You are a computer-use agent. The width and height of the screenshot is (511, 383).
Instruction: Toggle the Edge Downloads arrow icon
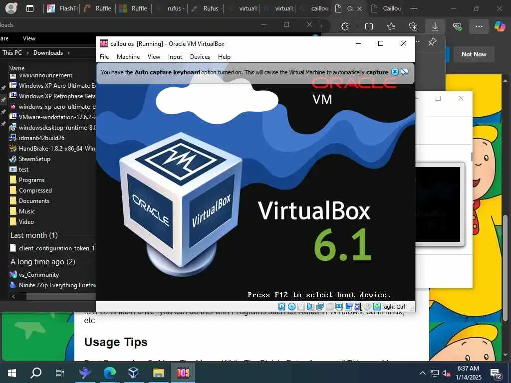click(x=435, y=26)
